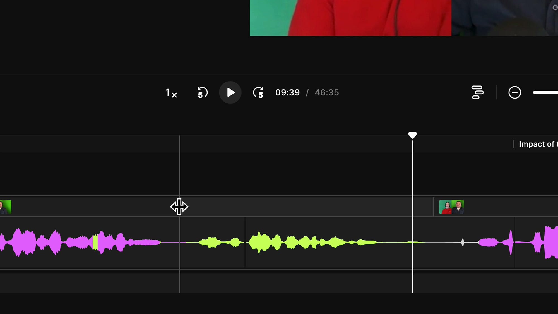Click the current time display 09:39
The width and height of the screenshot is (558, 314).
click(x=288, y=92)
